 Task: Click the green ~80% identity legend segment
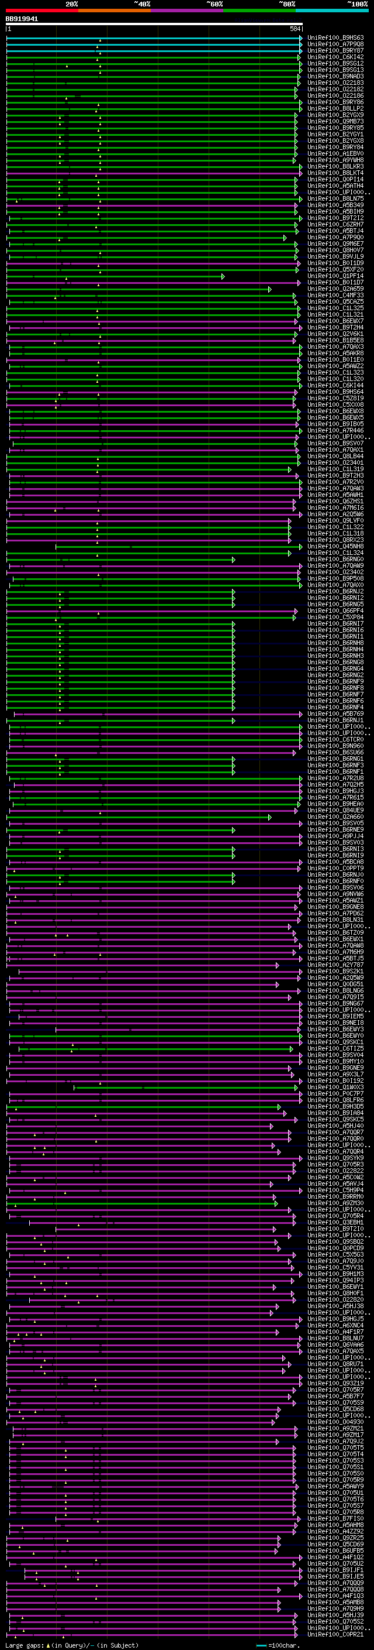tap(259, 11)
